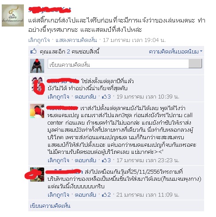The width and height of the screenshot is (216, 217).
Task: Click the thumbs-up icon beside the likes summary
Action: (x=34, y=51)
